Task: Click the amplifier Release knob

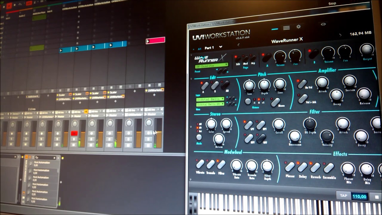Action: 364,94
